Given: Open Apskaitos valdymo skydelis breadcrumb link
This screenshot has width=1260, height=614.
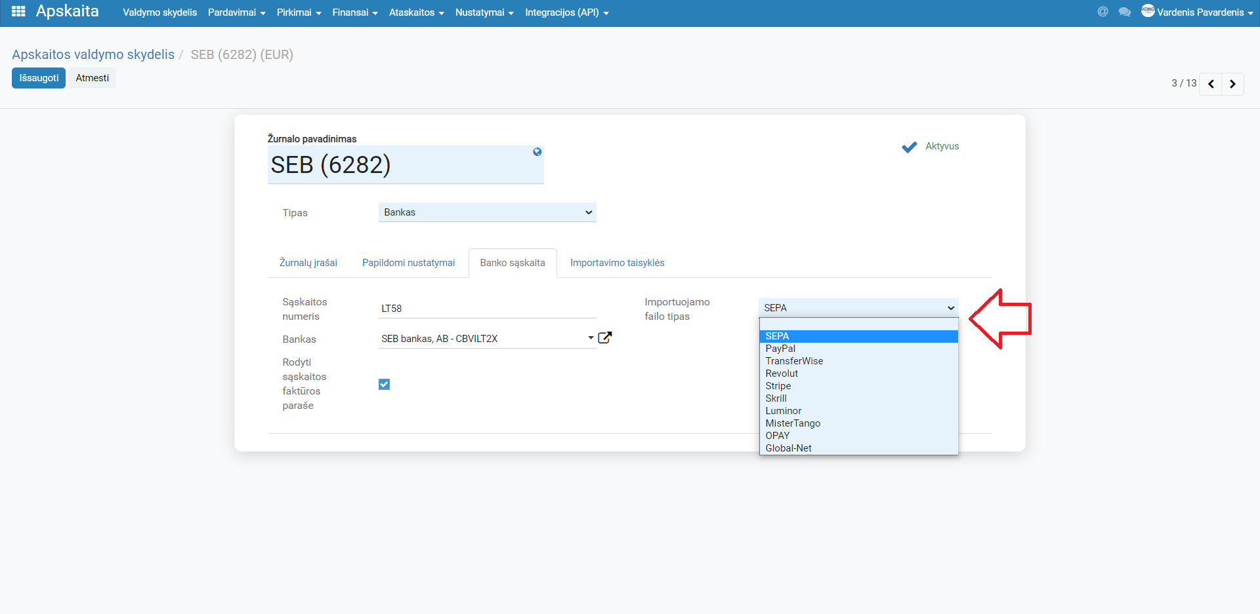Looking at the screenshot, I should coord(93,54).
